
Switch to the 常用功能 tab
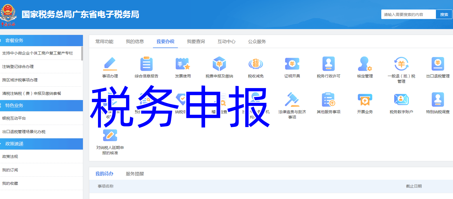pos(104,41)
